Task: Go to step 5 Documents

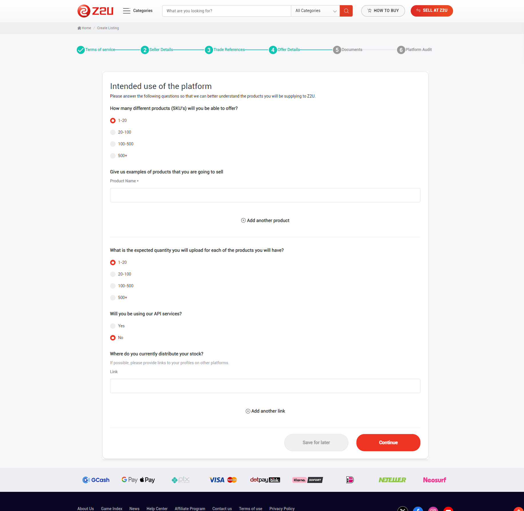Action: pyautogui.click(x=337, y=50)
